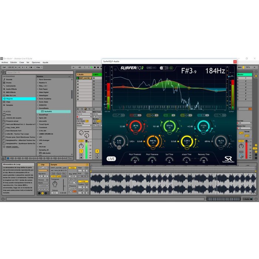259x259 pixels.
Task: Click Pitch Threshold knob
Action: click(135, 160)
